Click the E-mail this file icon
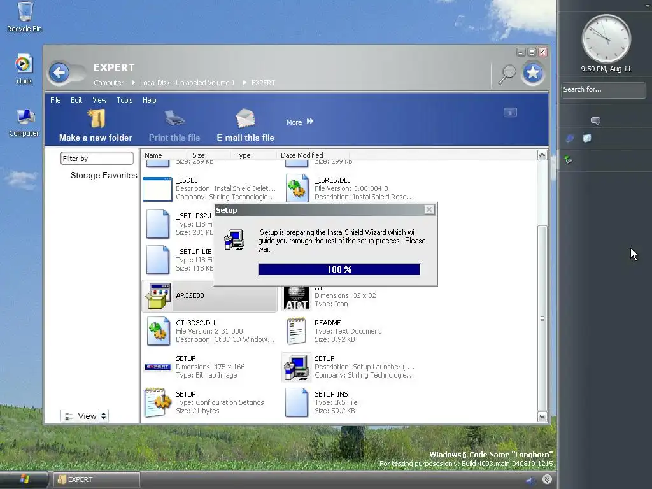Screen dimensions: 652x489 245,118
